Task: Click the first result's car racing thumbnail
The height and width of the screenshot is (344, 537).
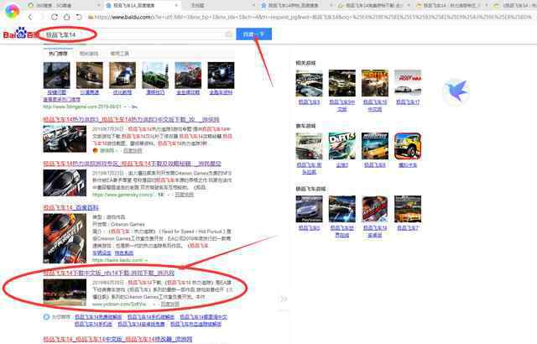Action: (x=65, y=138)
